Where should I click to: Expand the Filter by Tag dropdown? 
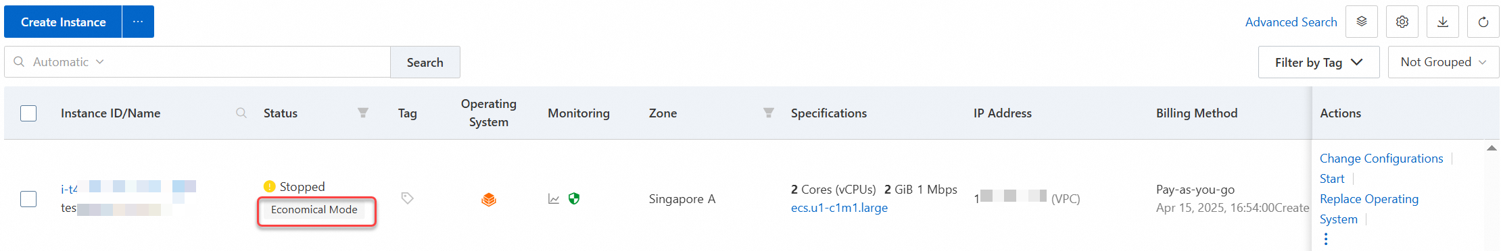tap(1318, 62)
